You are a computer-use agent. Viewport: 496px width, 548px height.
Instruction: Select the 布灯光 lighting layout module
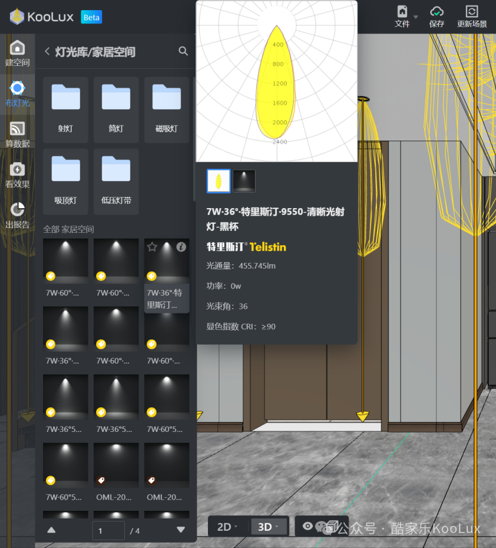tap(17, 94)
